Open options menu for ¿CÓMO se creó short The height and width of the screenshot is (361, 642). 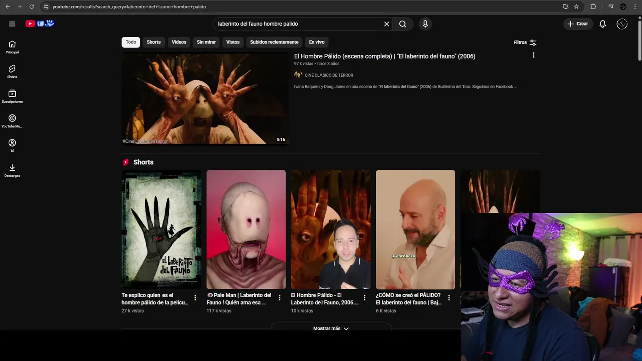click(449, 298)
